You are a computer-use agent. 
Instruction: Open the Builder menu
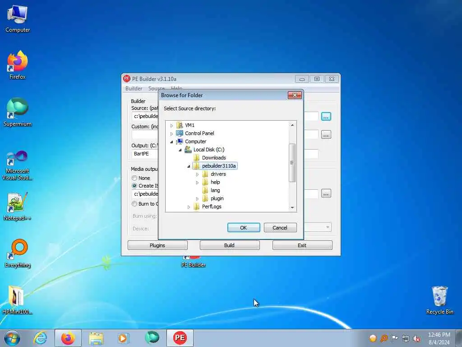pyautogui.click(x=134, y=89)
